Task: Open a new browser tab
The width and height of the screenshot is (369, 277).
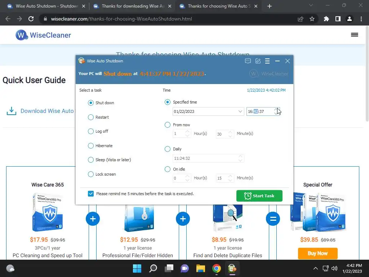Action: (270, 6)
